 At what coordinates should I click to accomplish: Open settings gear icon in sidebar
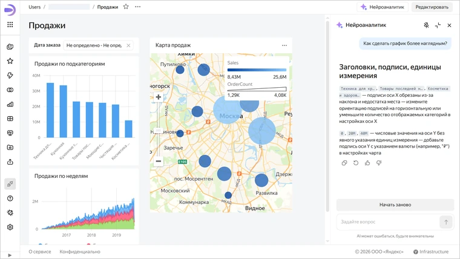tap(10, 227)
